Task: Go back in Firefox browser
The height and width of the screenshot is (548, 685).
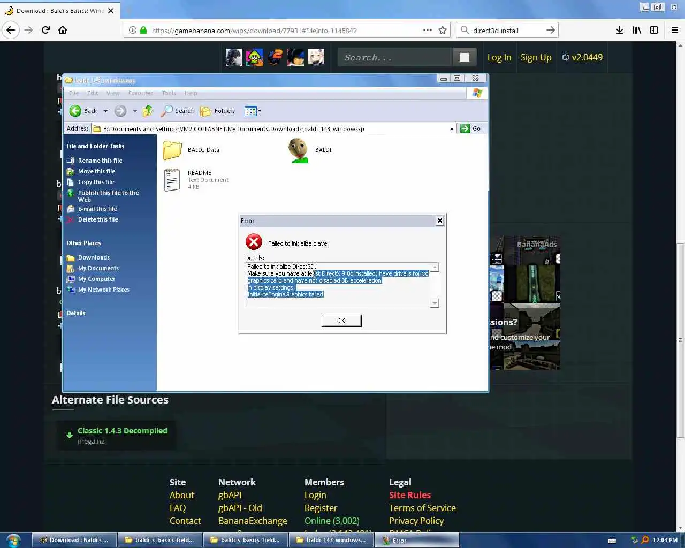Action: coord(11,30)
